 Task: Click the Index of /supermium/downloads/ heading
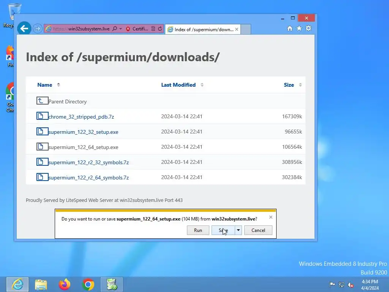[123, 57]
